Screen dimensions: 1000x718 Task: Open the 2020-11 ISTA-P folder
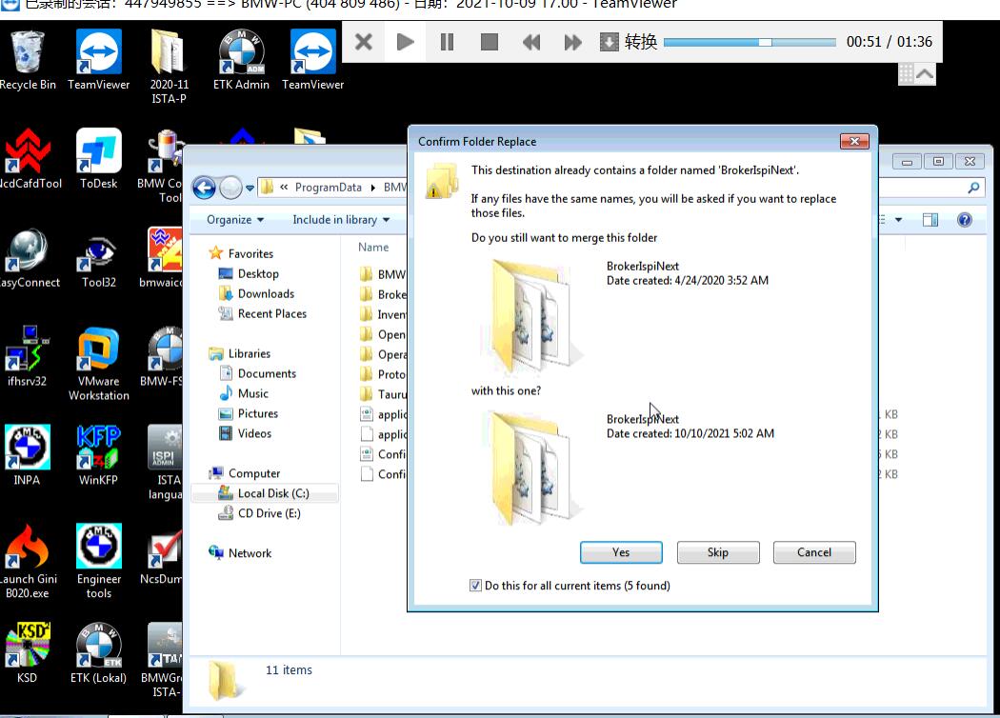pyautogui.click(x=169, y=67)
